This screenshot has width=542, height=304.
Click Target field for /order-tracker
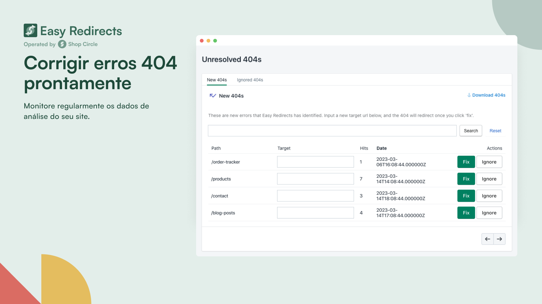pyautogui.click(x=315, y=162)
